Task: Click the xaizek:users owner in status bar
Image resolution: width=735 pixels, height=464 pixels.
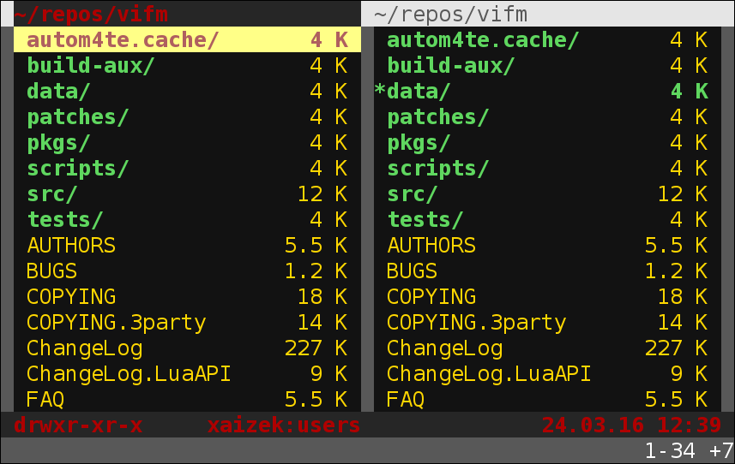Action: (x=284, y=425)
